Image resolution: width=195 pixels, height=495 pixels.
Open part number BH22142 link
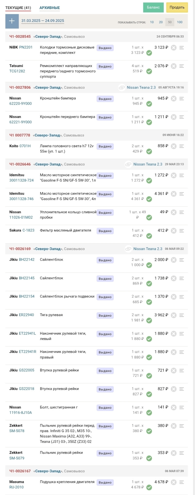tap(27, 260)
